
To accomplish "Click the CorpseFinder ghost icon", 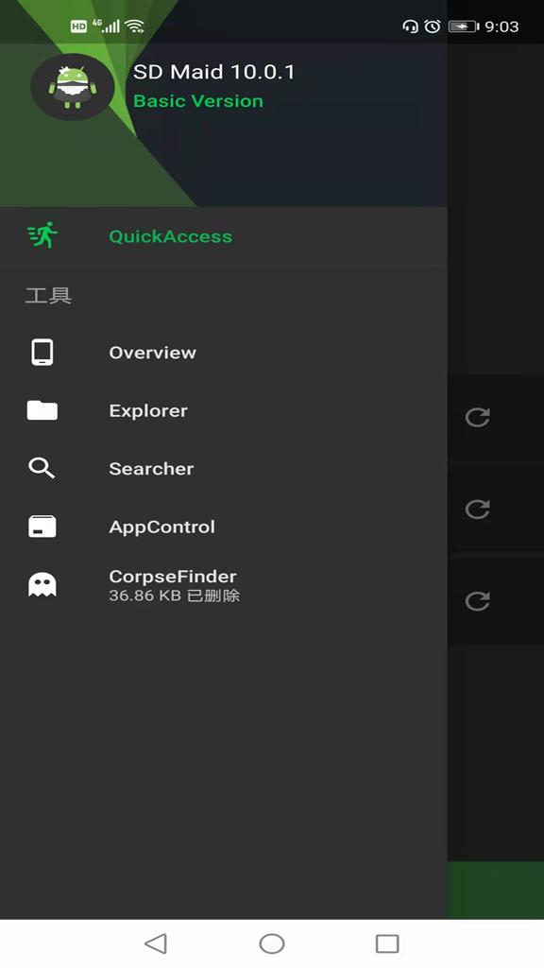I will tap(42, 584).
